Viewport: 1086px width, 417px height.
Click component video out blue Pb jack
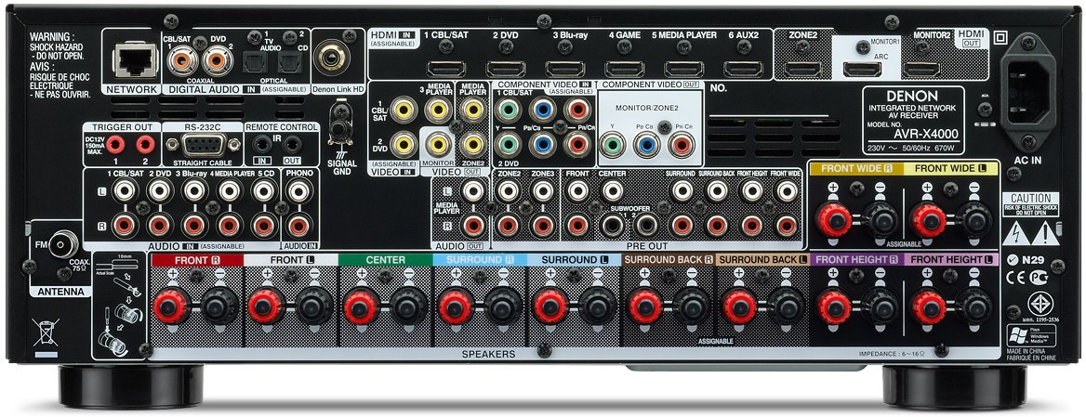646,145
